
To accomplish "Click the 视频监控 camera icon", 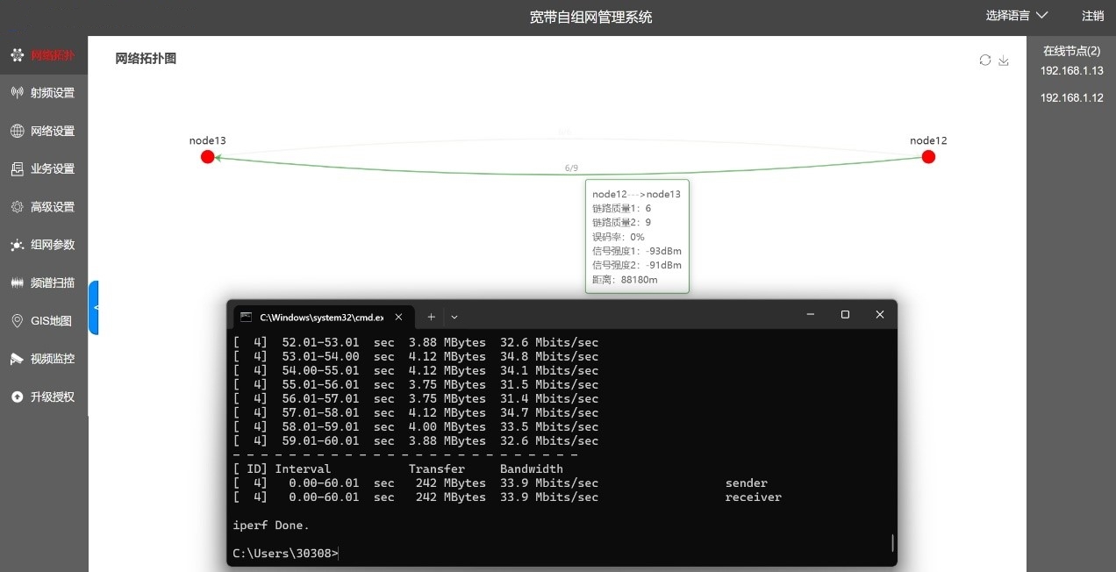I will coord(17,359).
